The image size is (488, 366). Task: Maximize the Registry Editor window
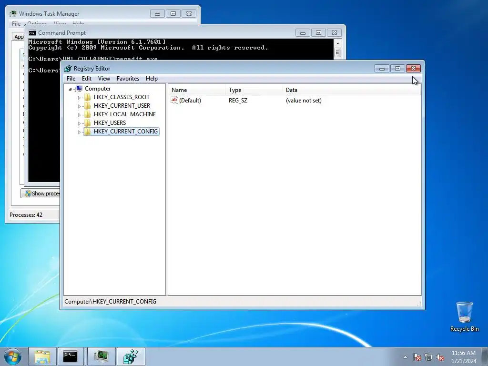point(397,69)
